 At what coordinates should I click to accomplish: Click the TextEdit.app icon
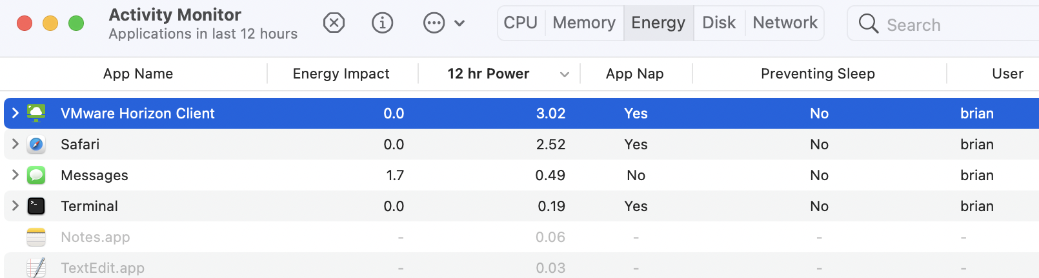(x=36, y=268)
